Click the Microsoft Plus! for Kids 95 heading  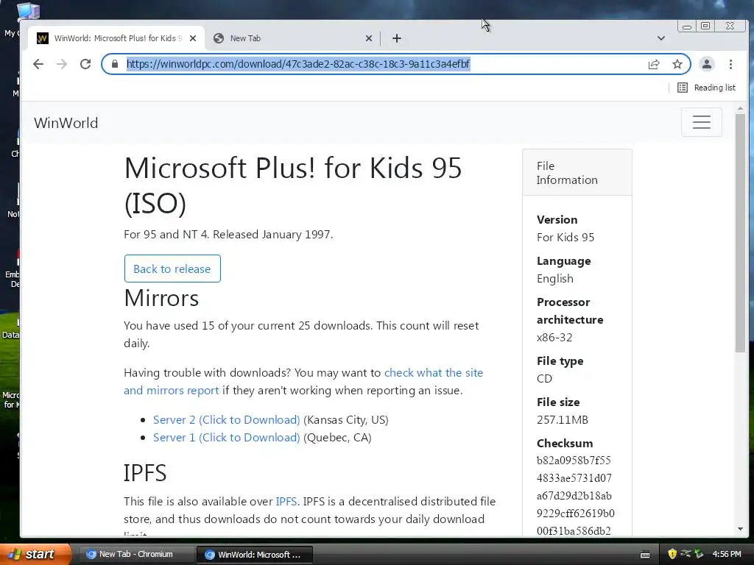point(293,185)
